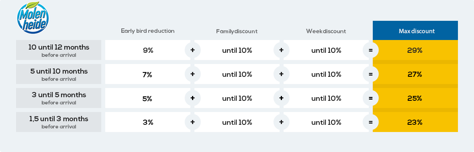Click the yellow 29% max discount cell

[x=415, y=50]
